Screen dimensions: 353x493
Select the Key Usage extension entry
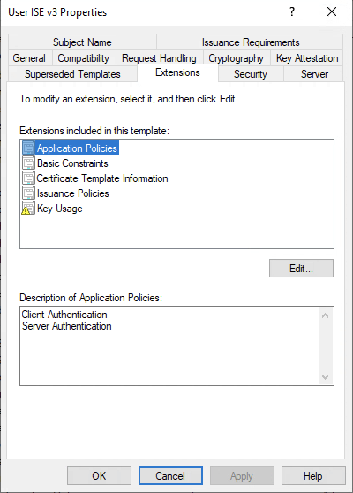[60, 208]
